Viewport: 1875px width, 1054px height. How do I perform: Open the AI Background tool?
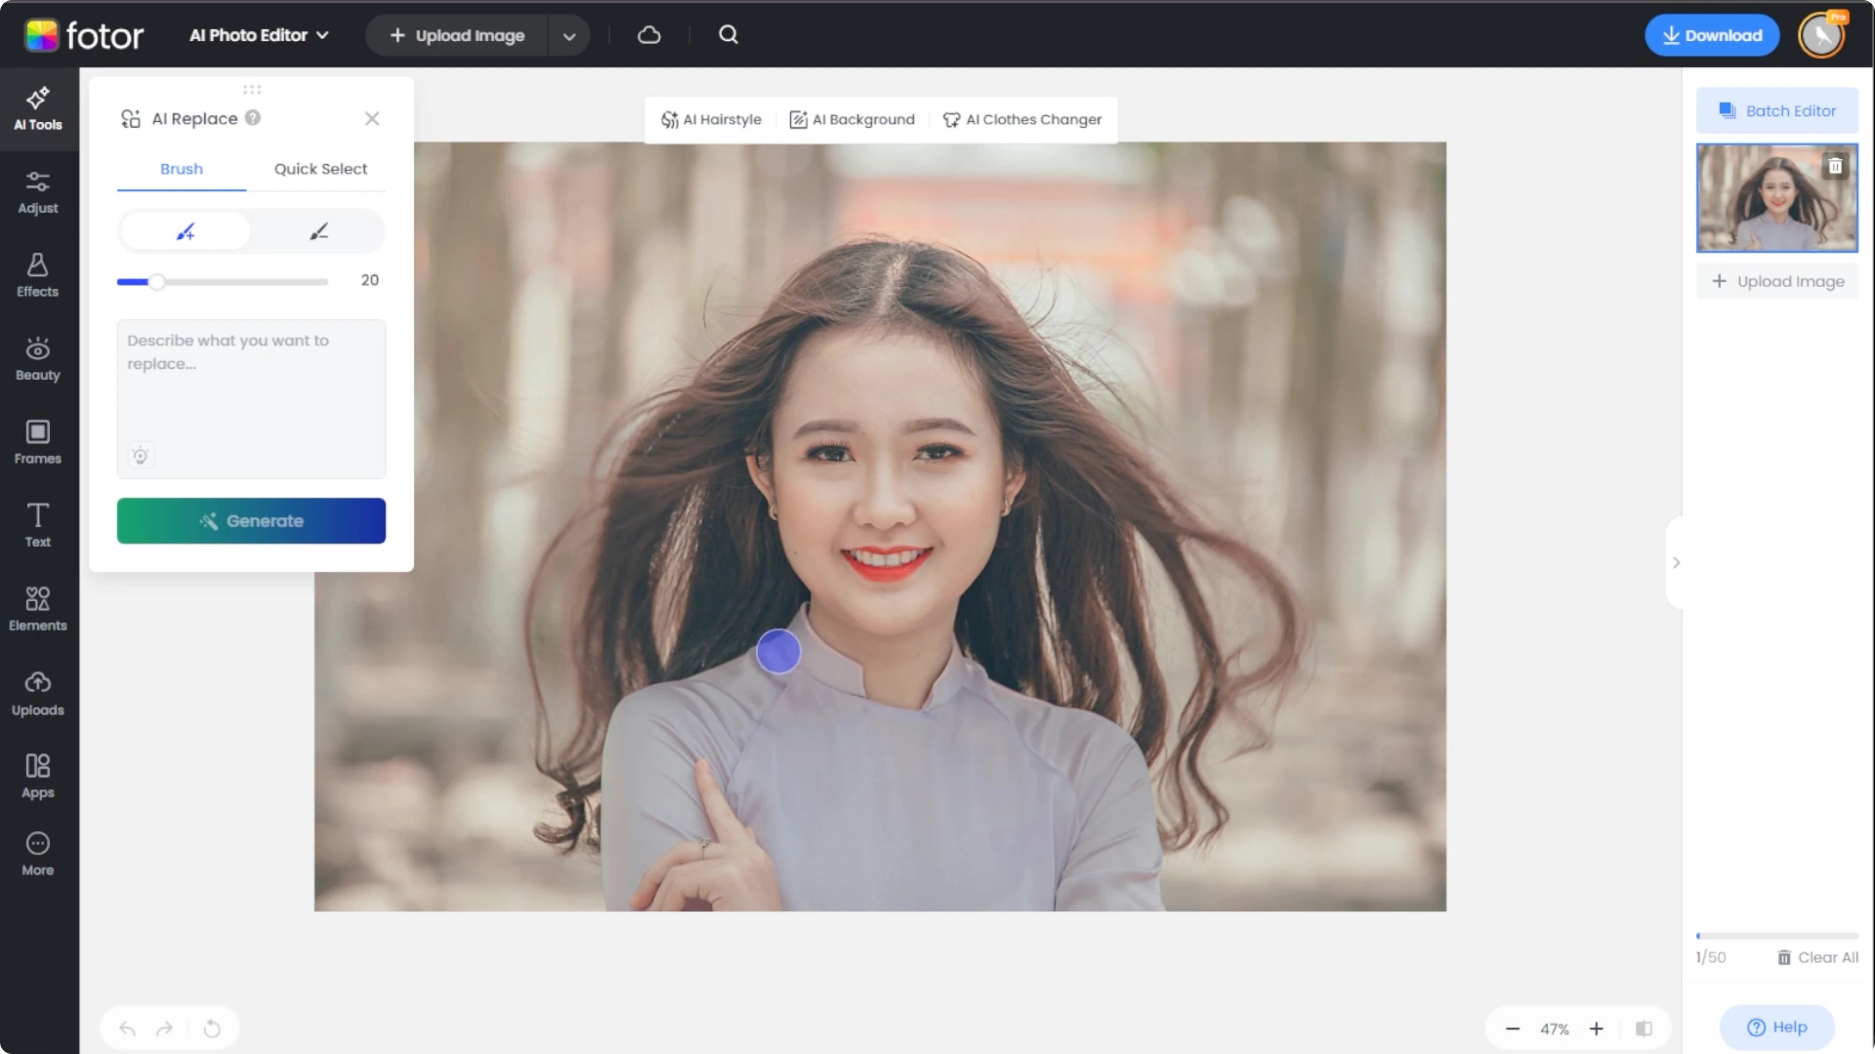[x=852, y=119]
